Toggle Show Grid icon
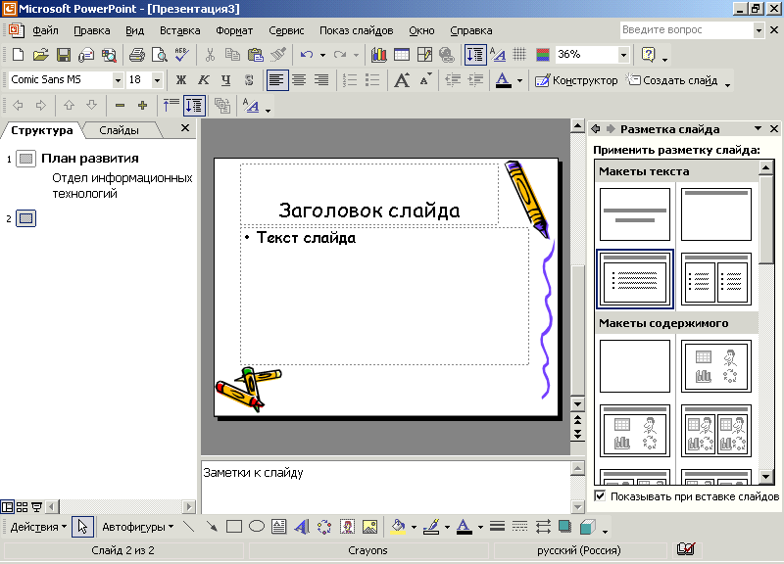784x564 pixels. (519, 54)
